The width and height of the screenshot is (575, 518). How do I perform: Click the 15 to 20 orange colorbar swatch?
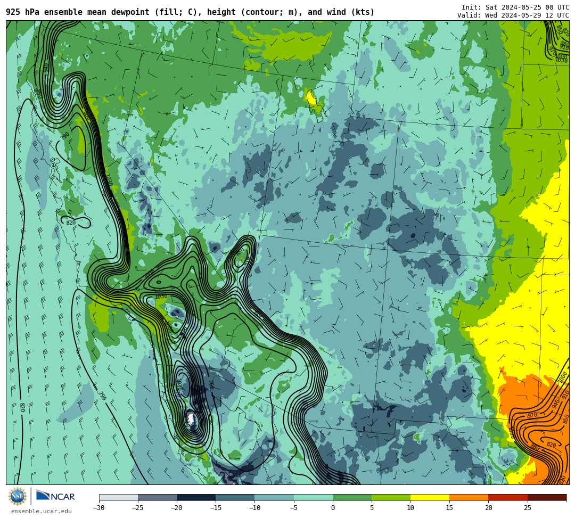click(x=469, y=497)
